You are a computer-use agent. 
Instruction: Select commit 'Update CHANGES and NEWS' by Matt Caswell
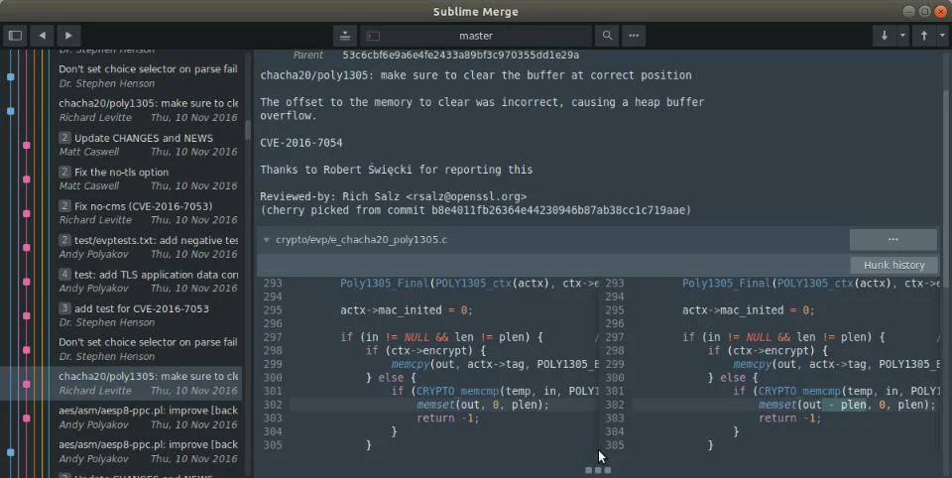149,145
